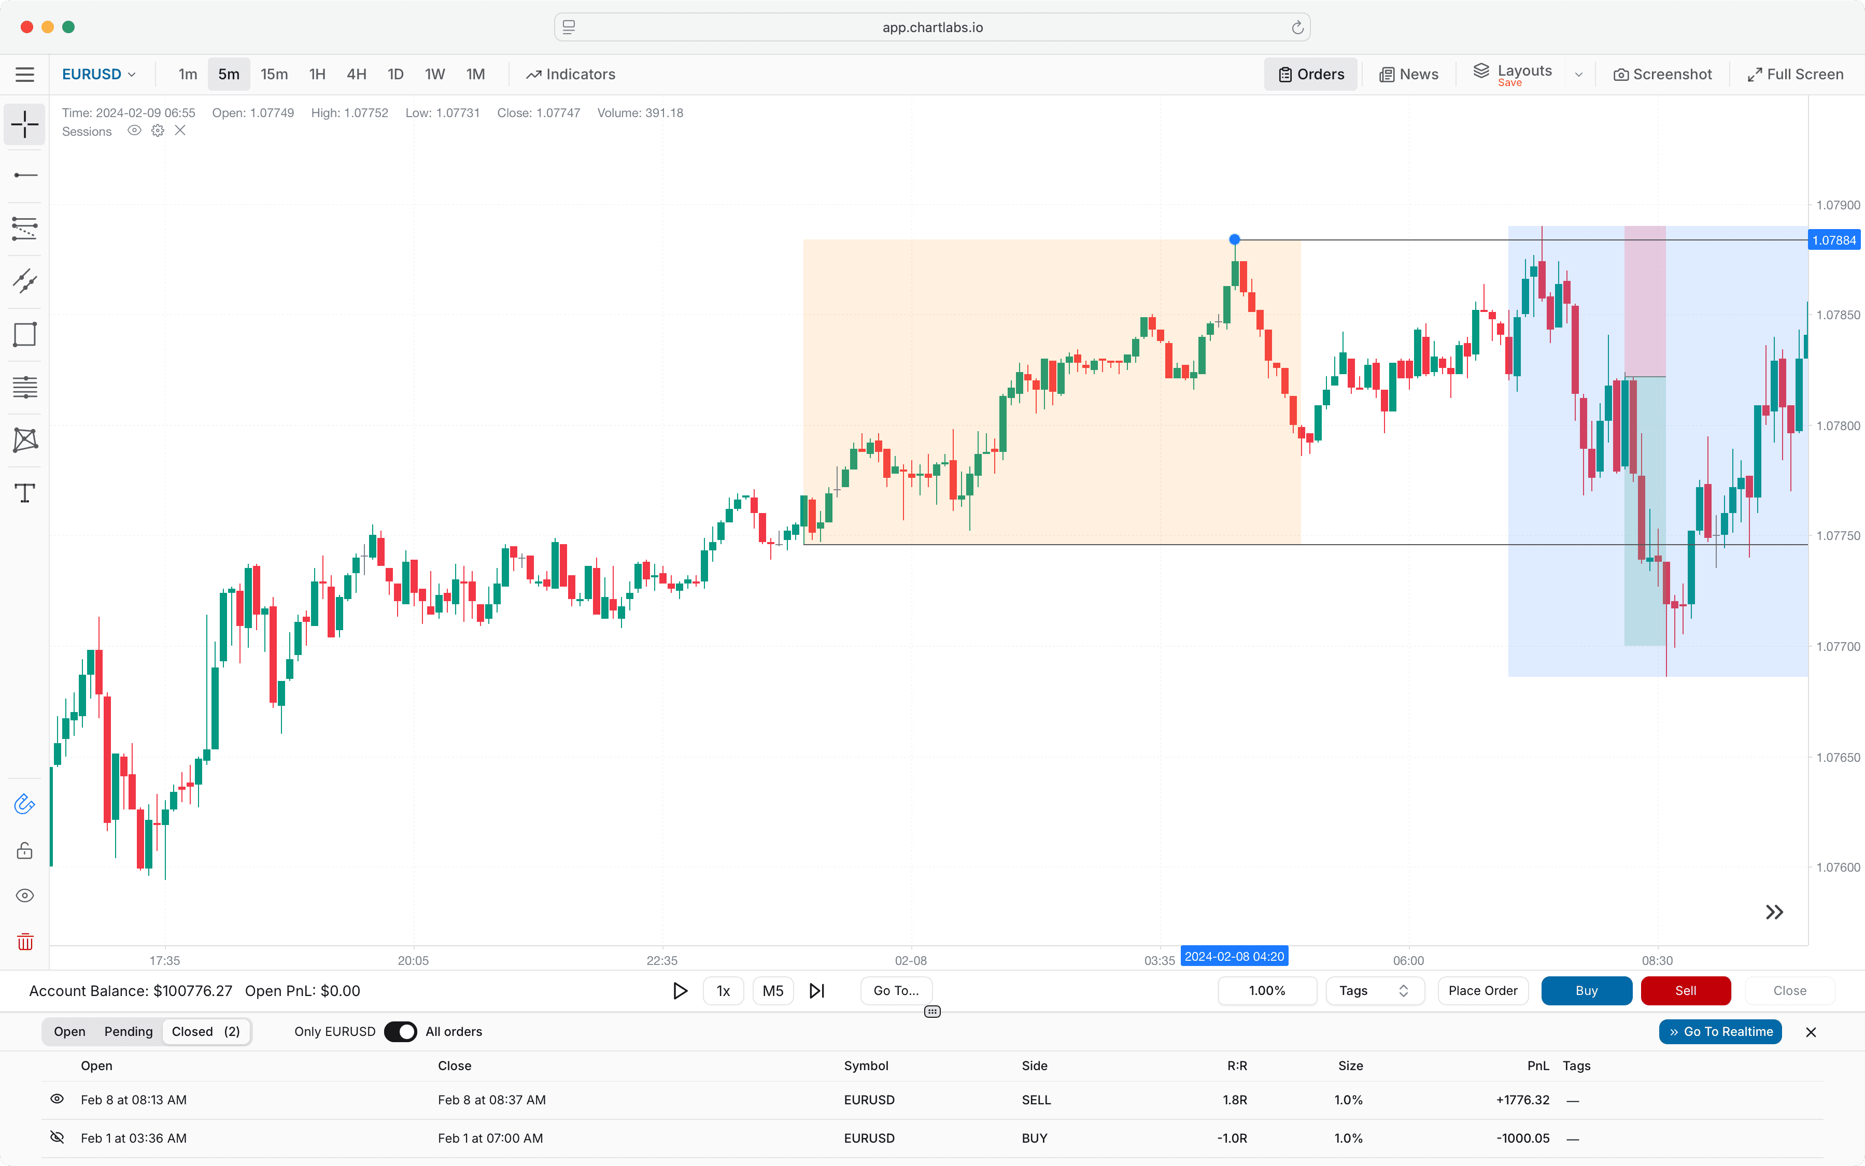Delete drawings using the trash icon

point(24,942)
